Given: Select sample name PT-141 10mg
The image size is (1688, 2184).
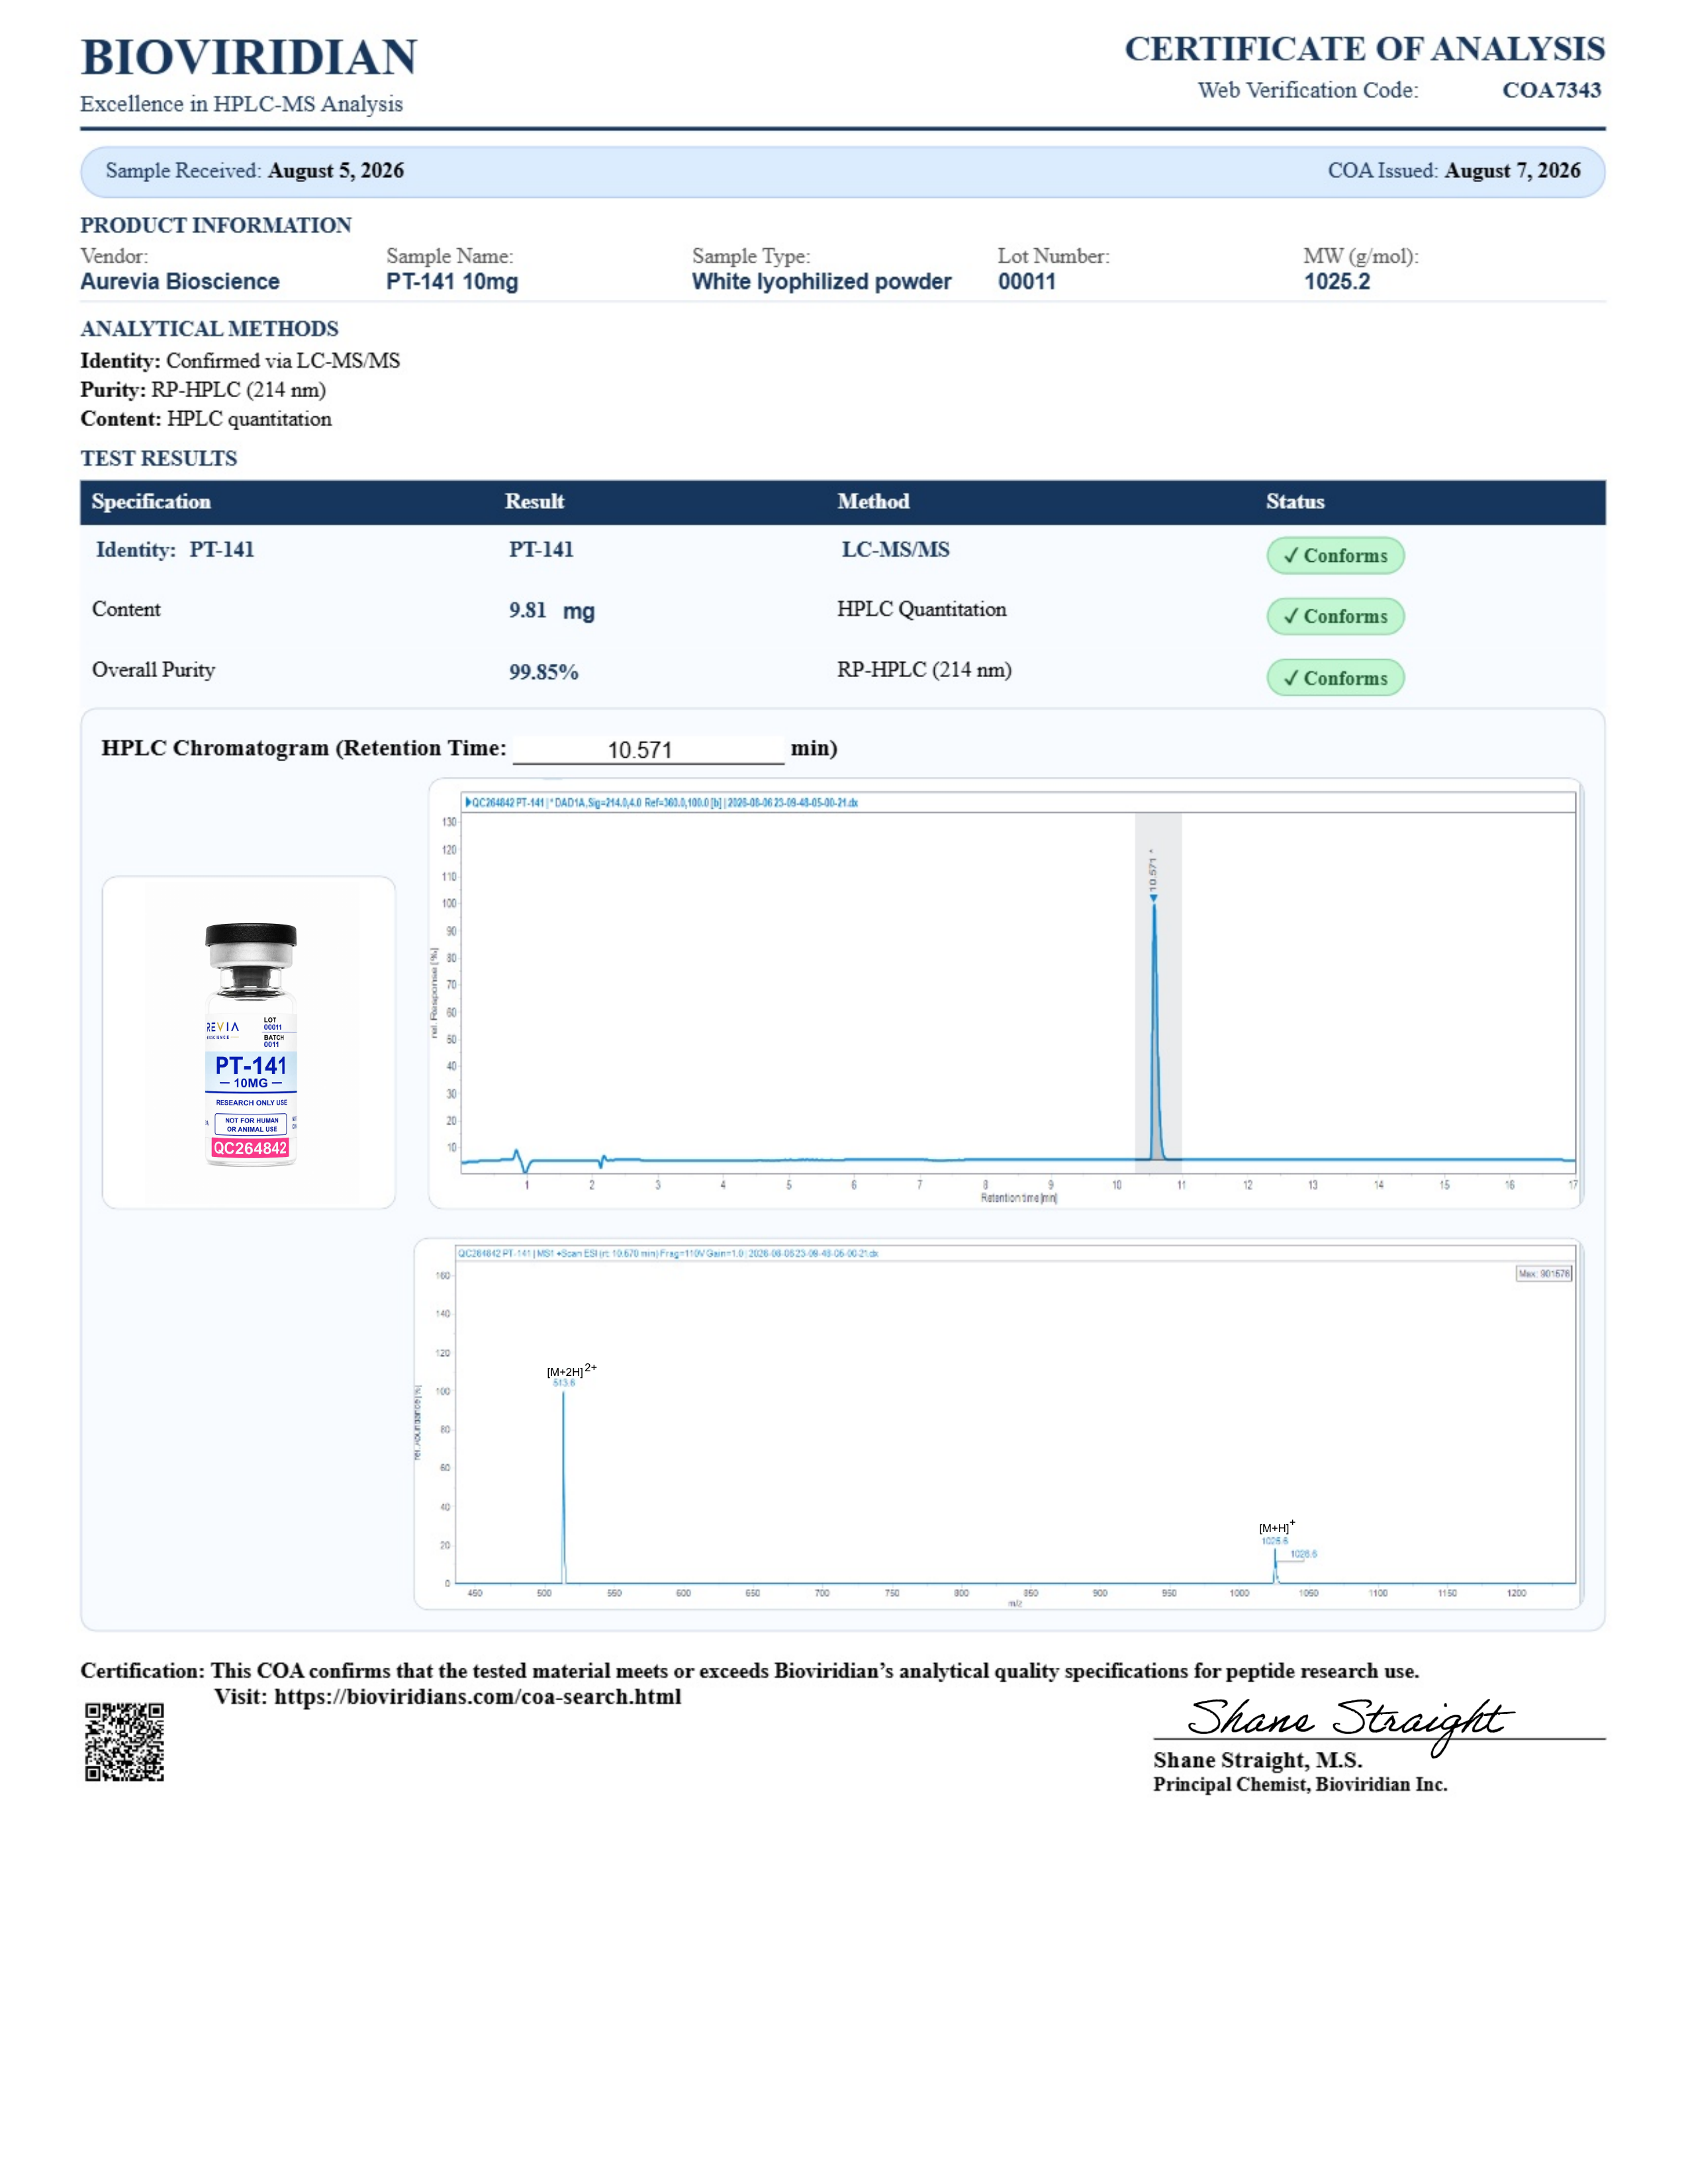Looking at the screenshot, I should [452, 282].
